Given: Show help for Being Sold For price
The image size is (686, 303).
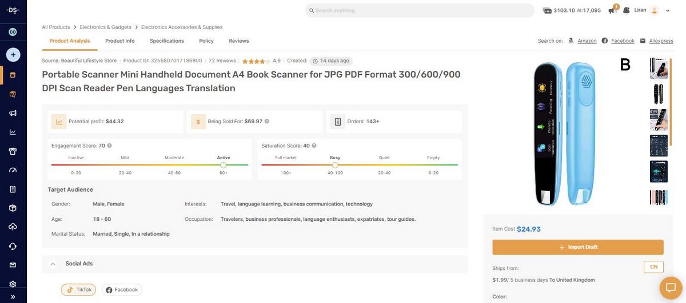Looking at the screenshot, I should click(267, 122).
